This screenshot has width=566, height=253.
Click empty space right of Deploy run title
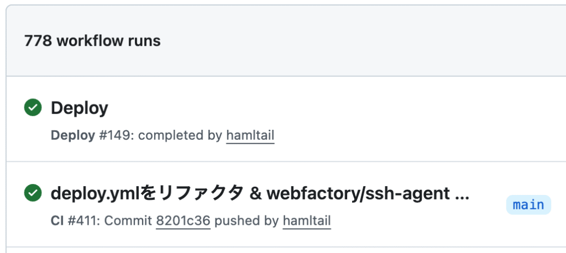pos(332,108)
